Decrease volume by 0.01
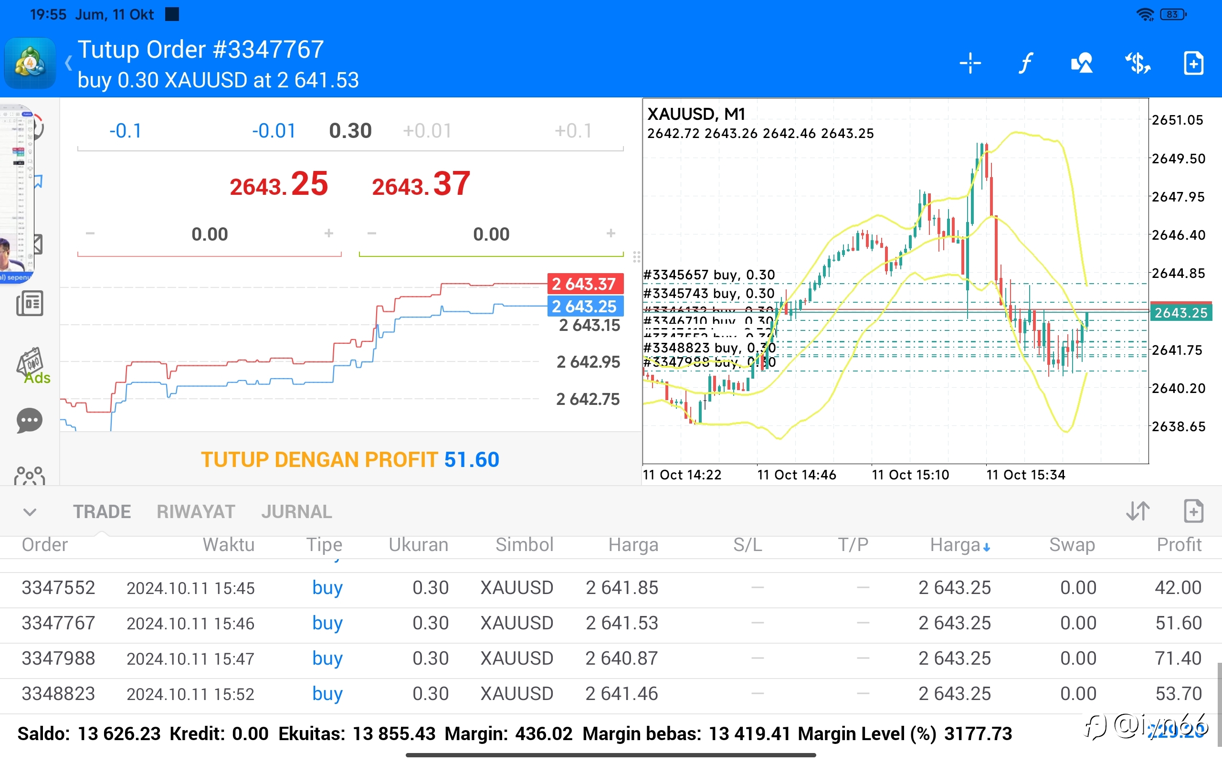Viewport: 1222px width, 764px height. [x=274, y=131]
